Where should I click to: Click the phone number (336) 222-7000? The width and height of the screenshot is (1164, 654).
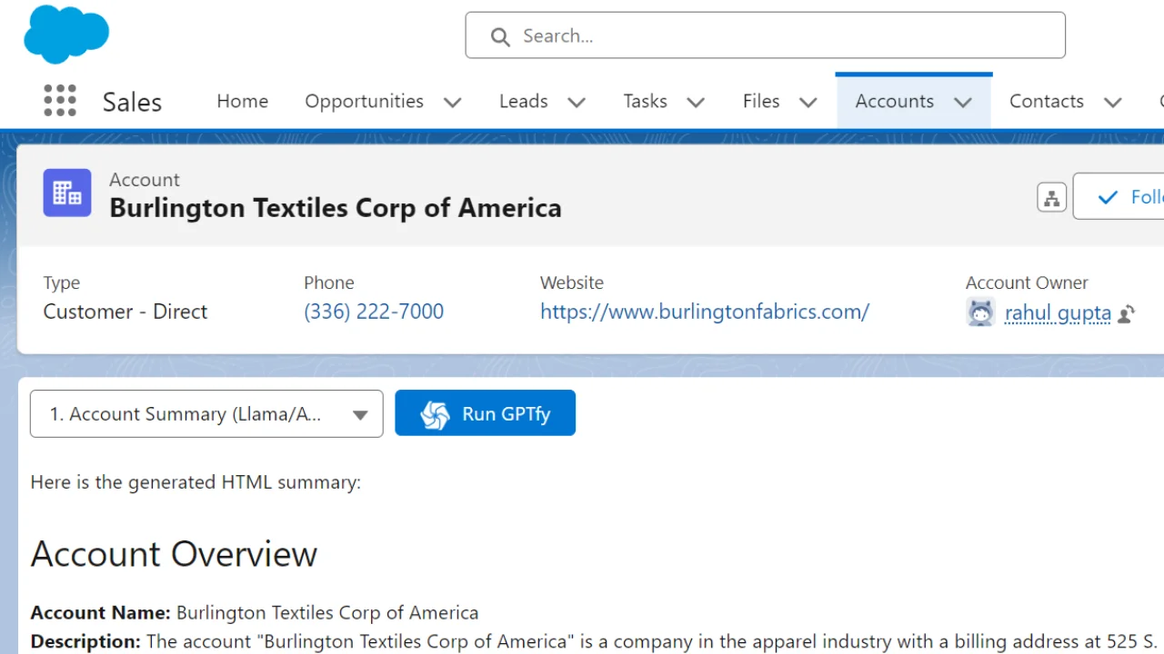pos(374,312)
